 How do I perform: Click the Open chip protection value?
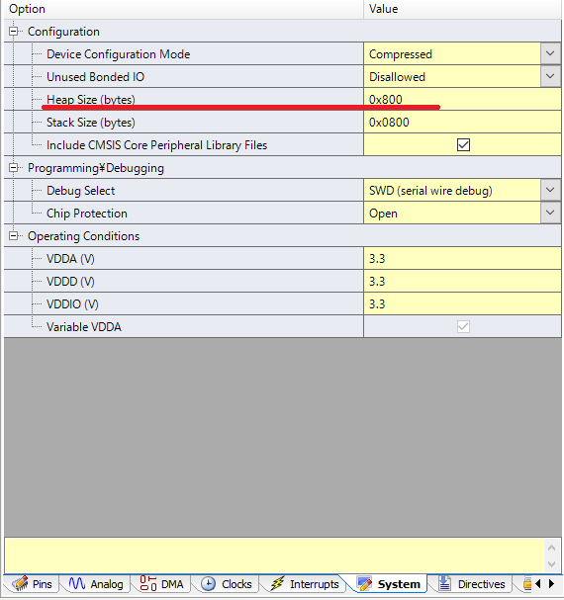pos(383,214)
